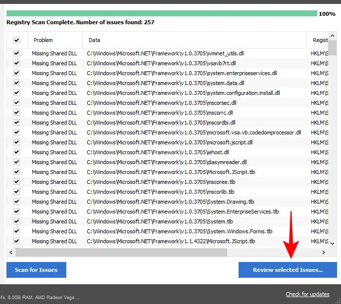Click the vertical scrollbar down arrow
The image size is (341, 304).
pos(333,243)
